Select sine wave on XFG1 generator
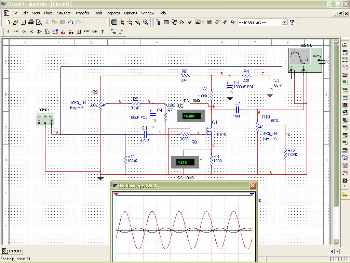 click(x=45, y=116)
